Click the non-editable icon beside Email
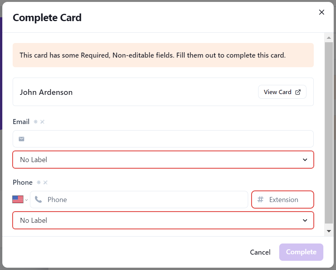The image size is (336, 270). click(x=43, y=122)
